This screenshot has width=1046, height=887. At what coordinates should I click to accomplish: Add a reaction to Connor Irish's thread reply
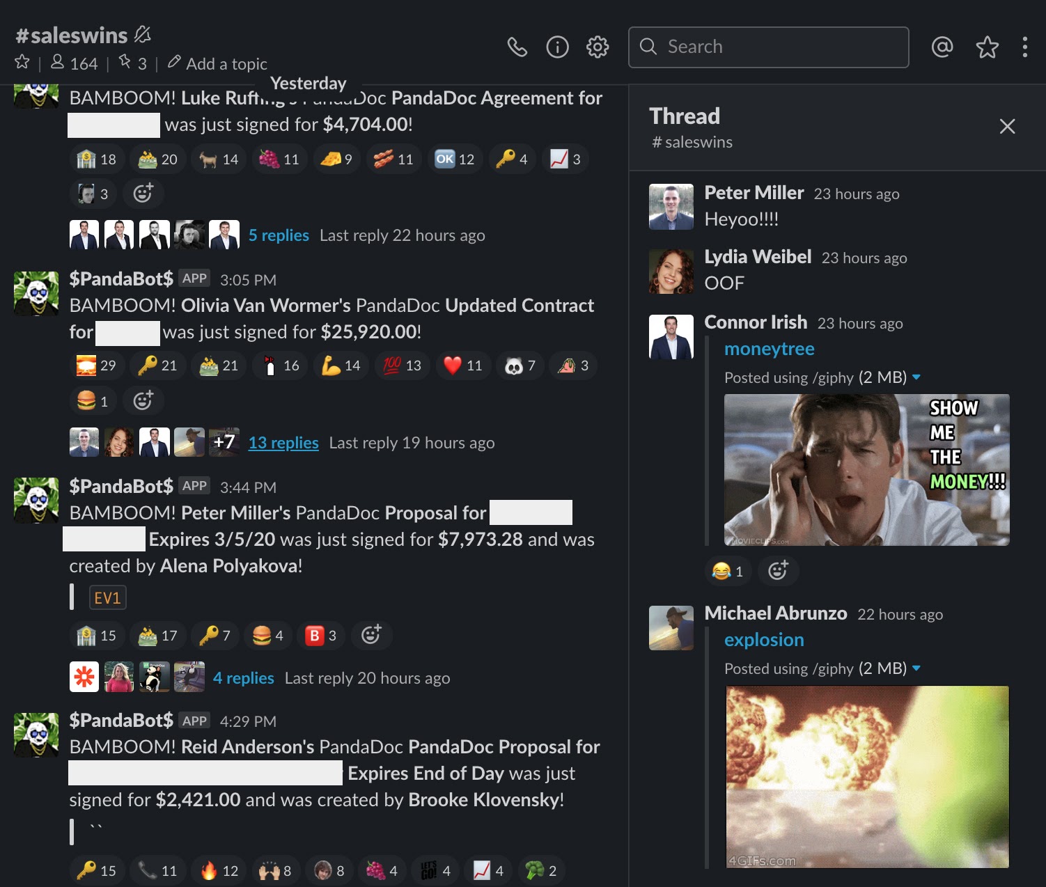coord(778,571)
